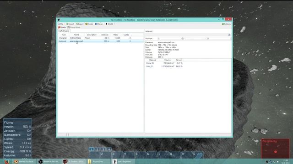
Task: Switch to Space Engineers taskbar window
Action: tap(123, 162)
